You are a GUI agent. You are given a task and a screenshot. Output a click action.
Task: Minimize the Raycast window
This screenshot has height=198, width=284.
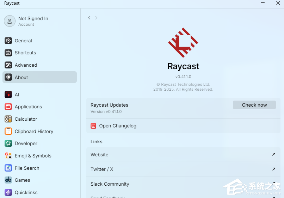tap(263, 3)
